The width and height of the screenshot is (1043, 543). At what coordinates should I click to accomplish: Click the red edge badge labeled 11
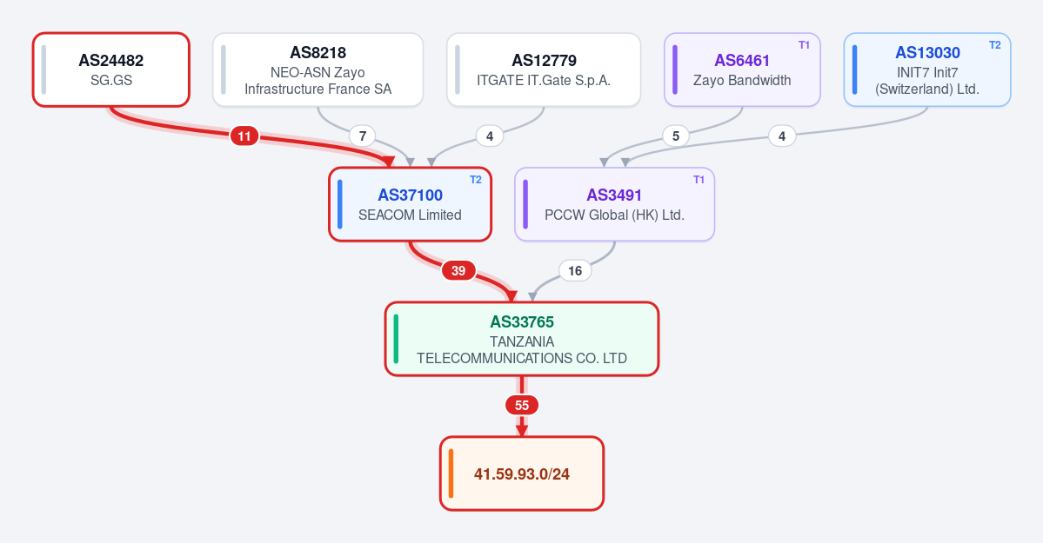244,136
